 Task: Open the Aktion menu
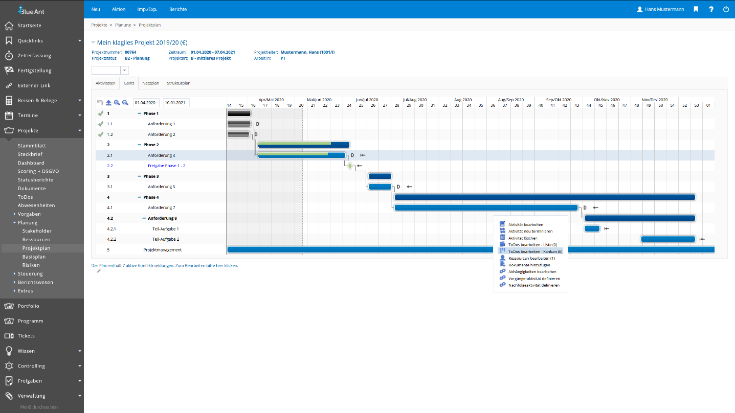click(119, 9)
